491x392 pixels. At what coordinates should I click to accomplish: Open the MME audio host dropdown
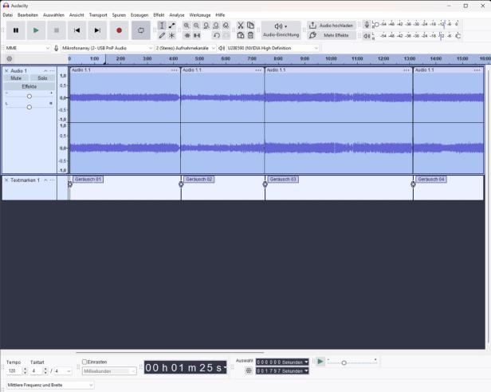click(28, 48)
